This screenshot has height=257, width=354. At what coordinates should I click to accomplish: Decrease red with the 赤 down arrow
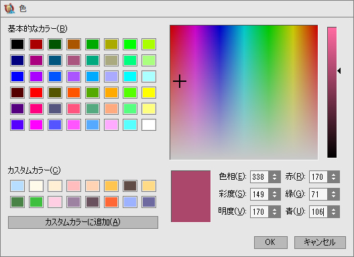point(333,179)
